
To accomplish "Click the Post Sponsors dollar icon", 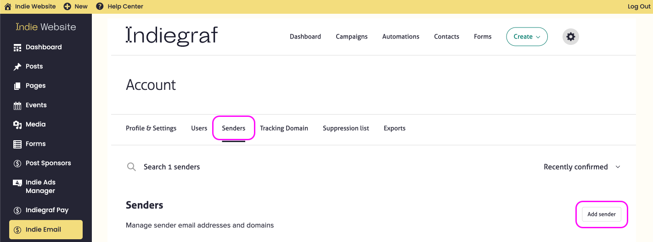I will pyautogui.click(x=17, y=163).
